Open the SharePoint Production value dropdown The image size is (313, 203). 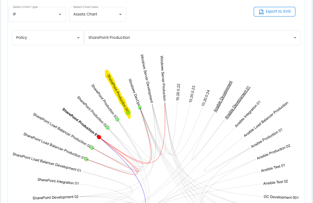tap(192, 38)
